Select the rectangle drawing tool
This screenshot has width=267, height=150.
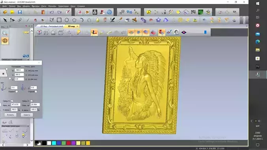(59, 20)
